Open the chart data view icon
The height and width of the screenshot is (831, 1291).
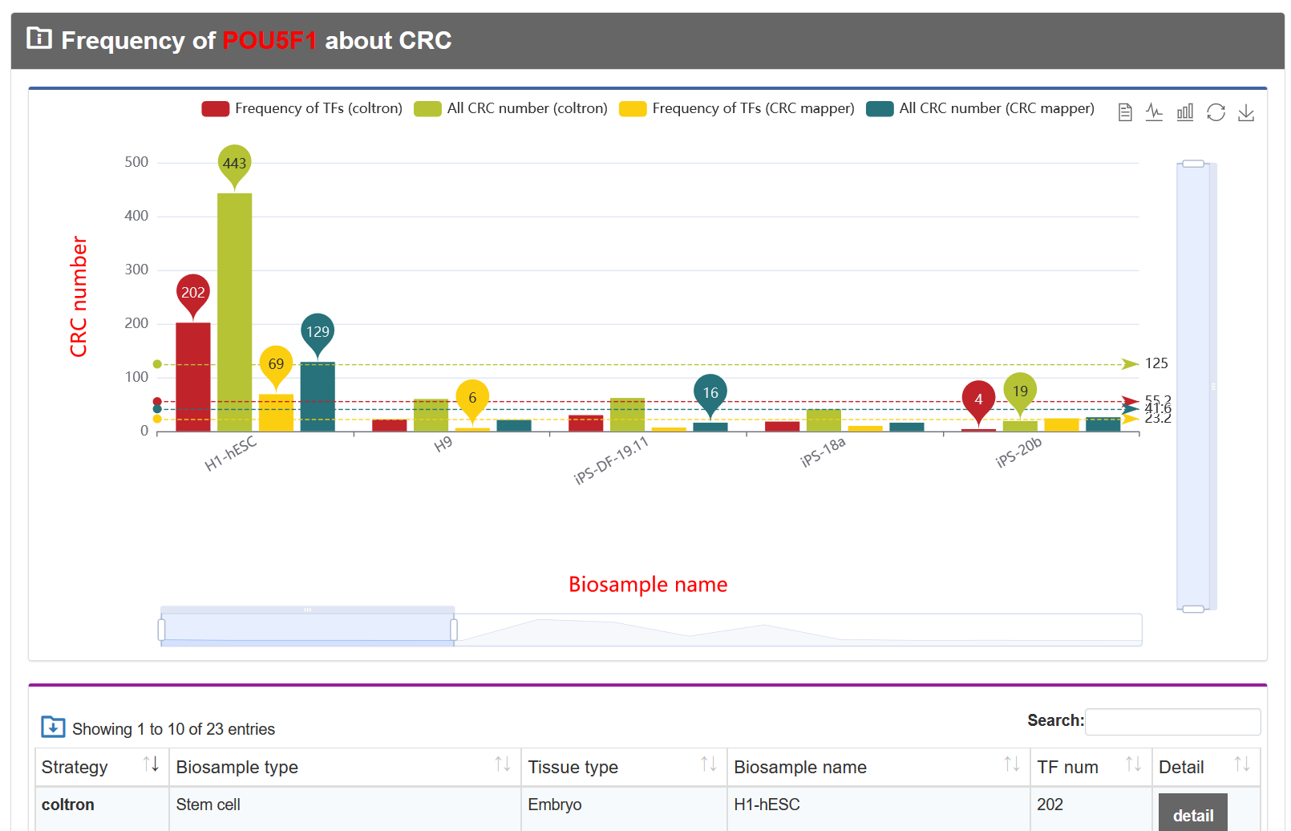click(x=1125, y=112)
